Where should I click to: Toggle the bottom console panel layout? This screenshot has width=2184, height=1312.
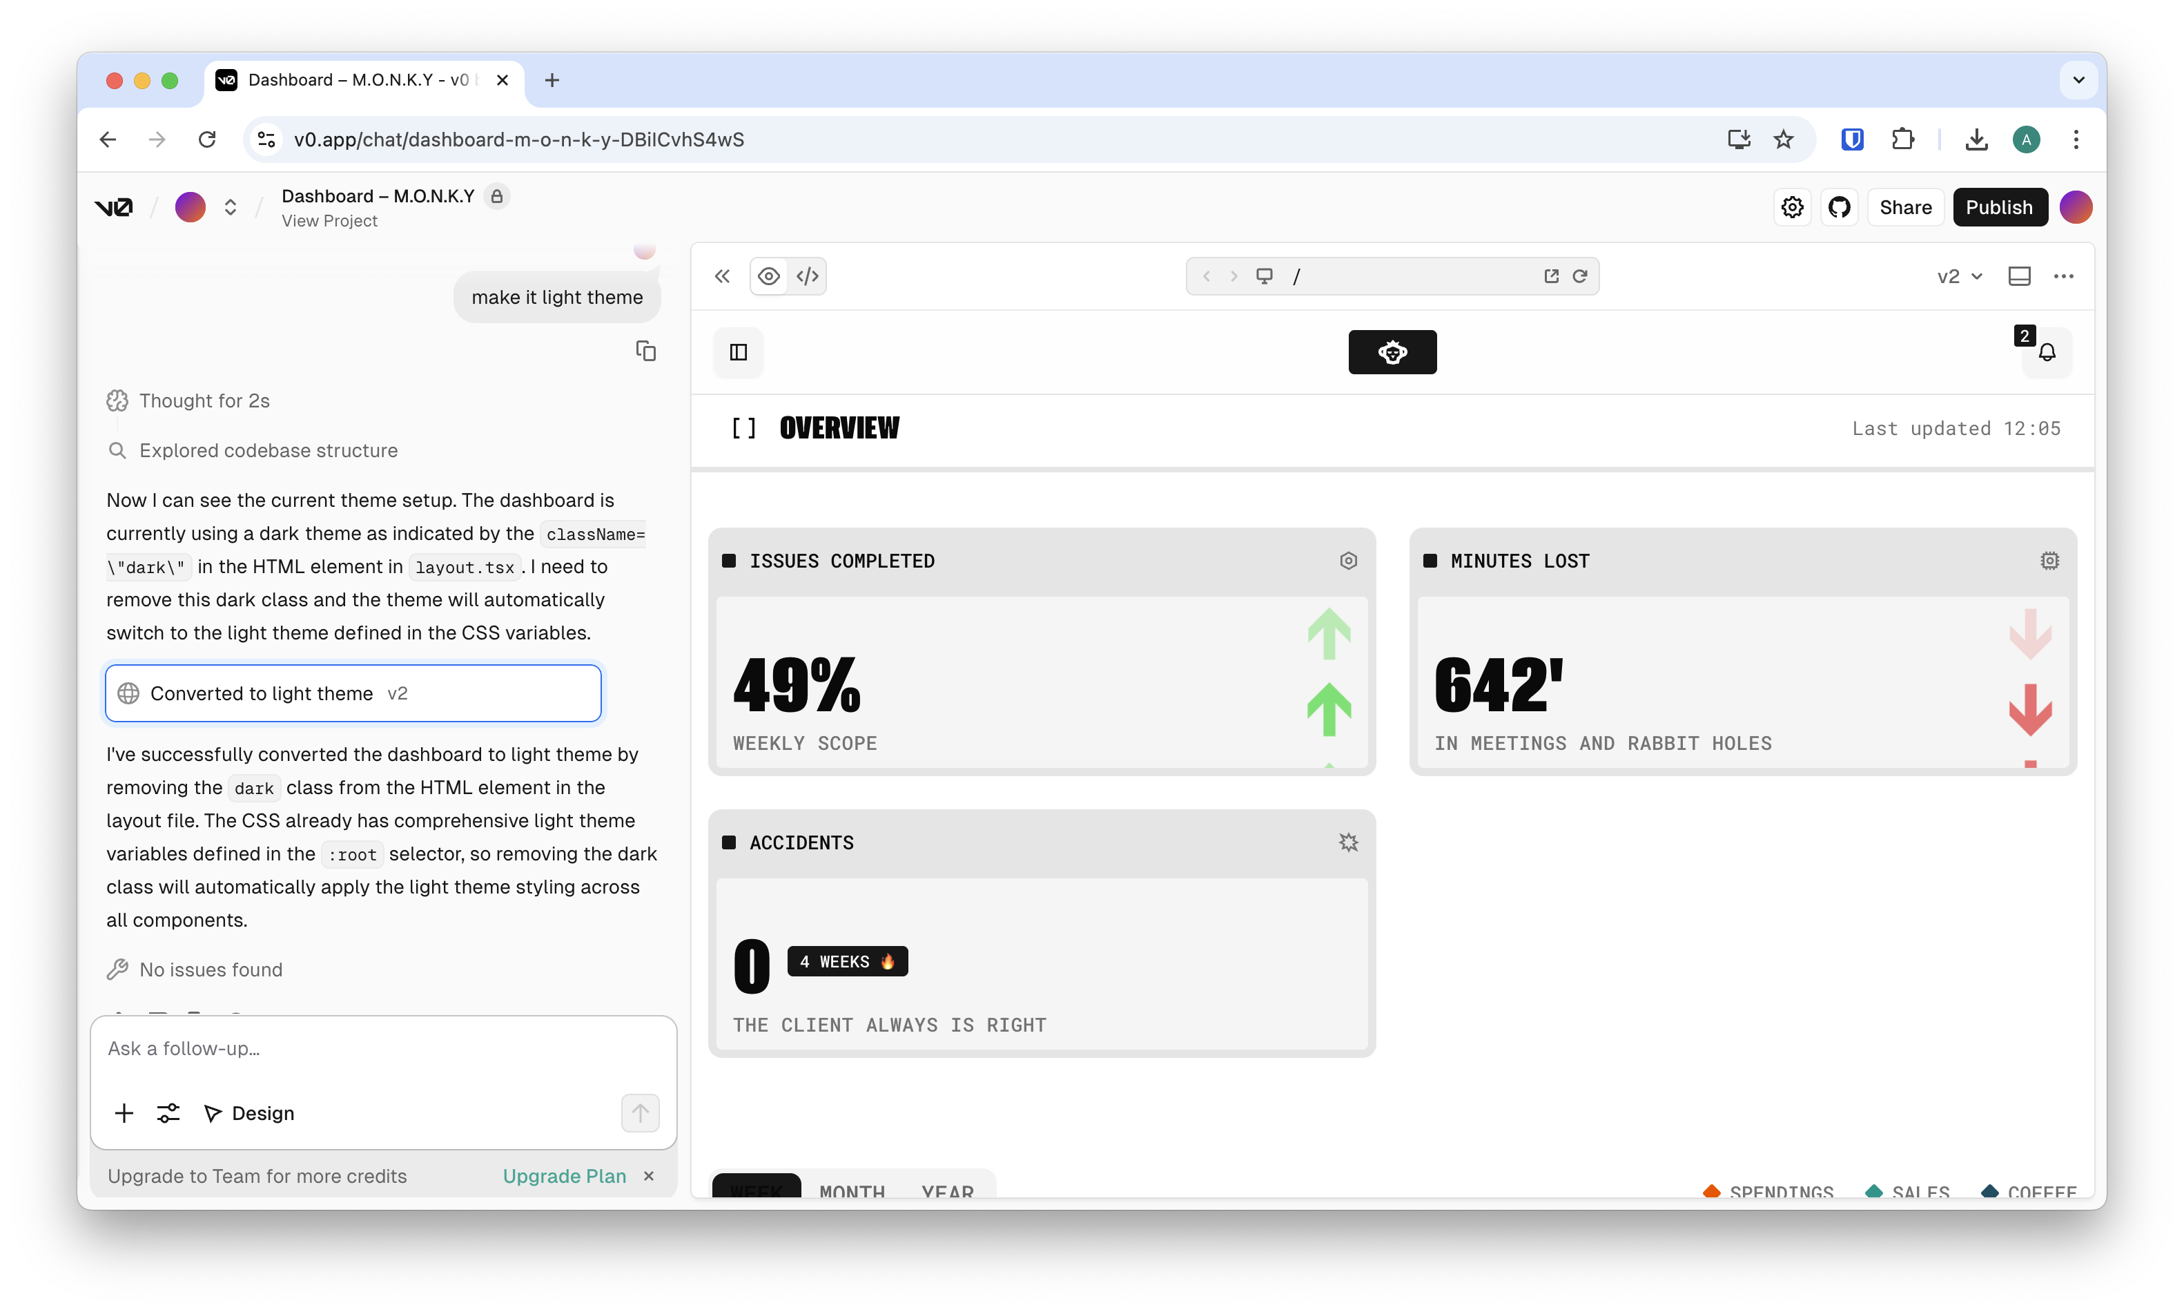click(x=2020, y=277)
